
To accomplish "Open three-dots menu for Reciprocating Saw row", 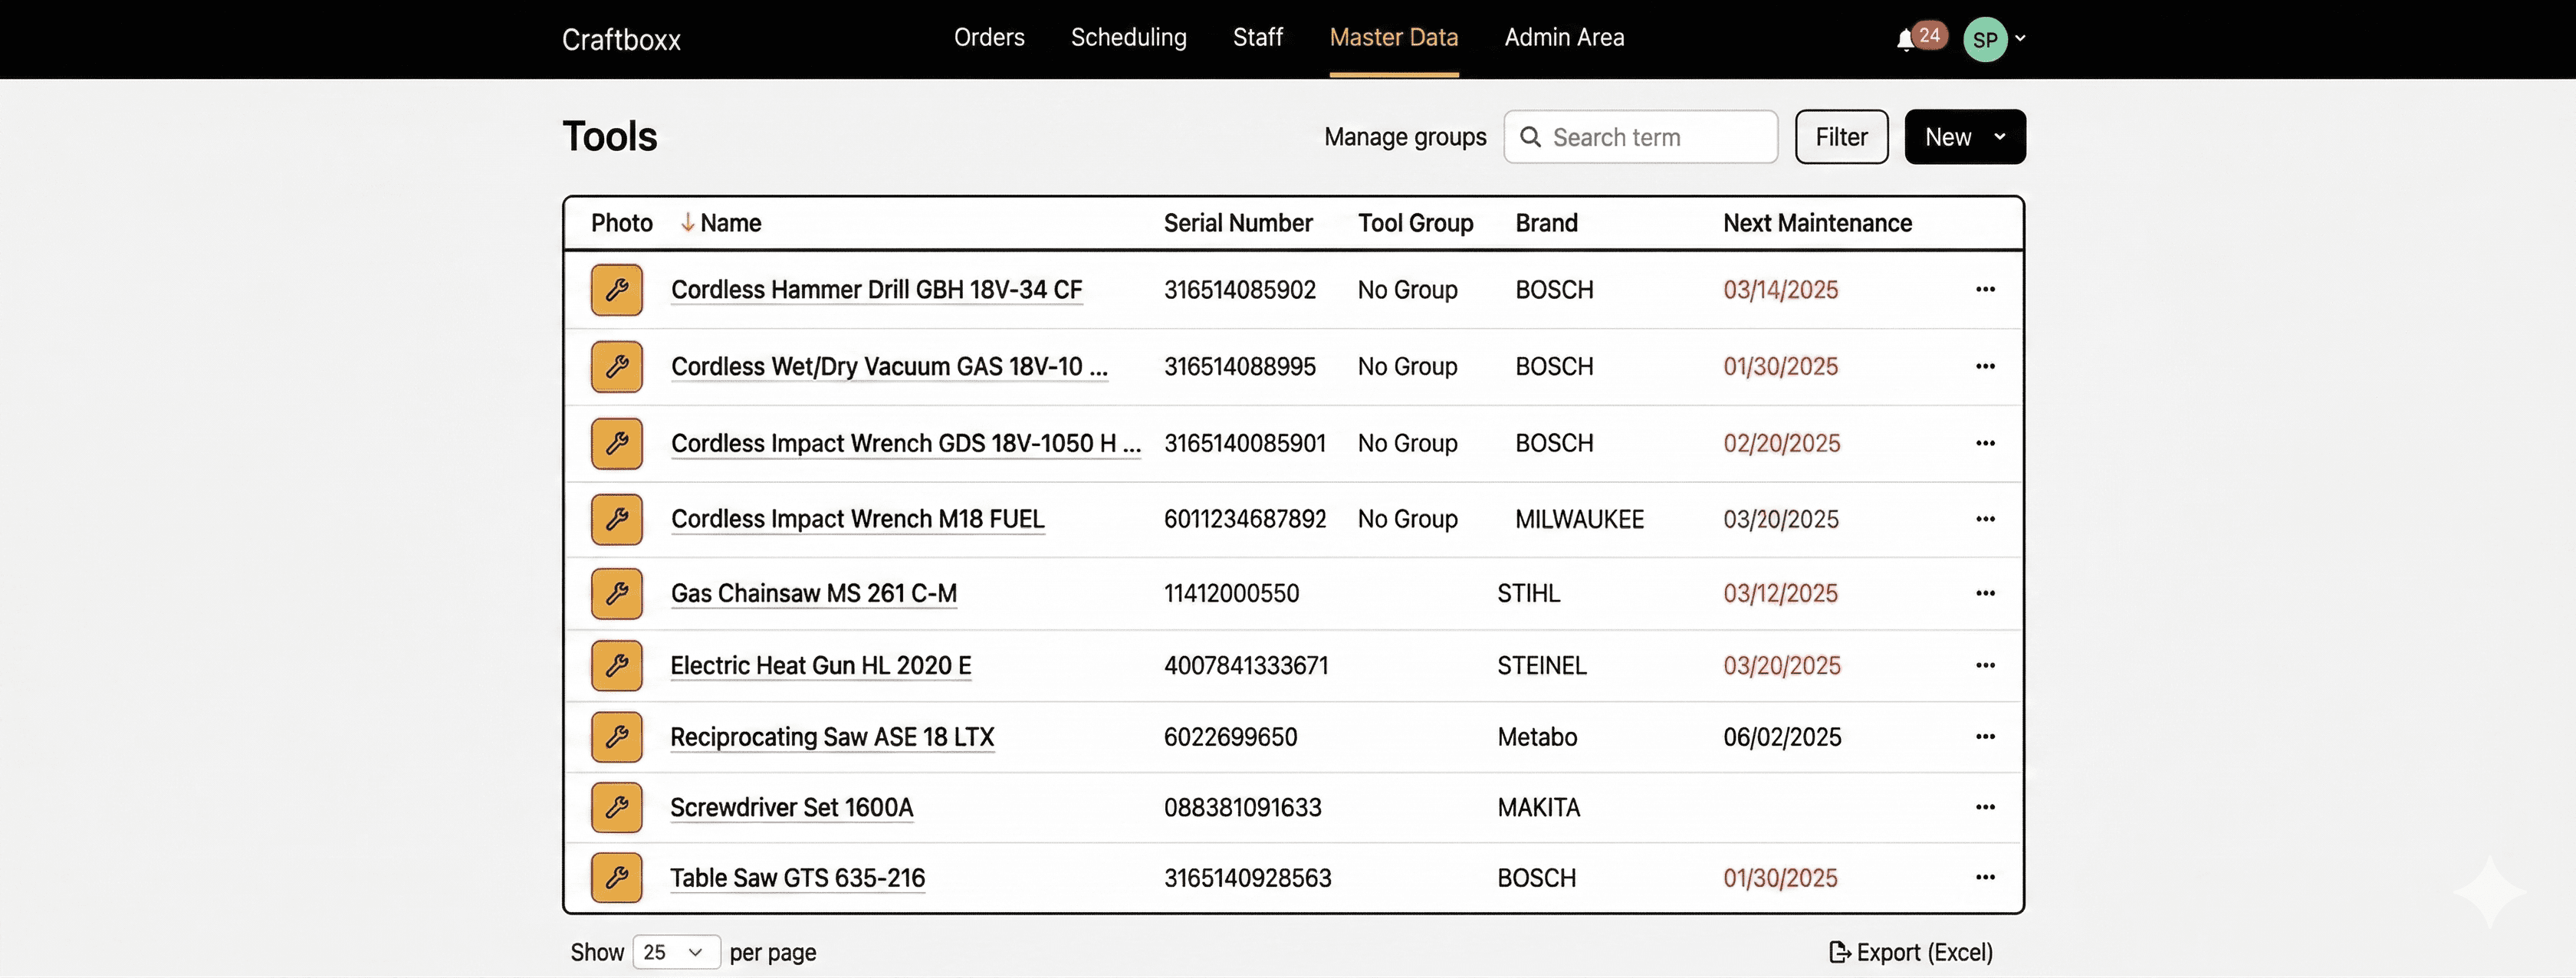I will (x=1985, y=737).
